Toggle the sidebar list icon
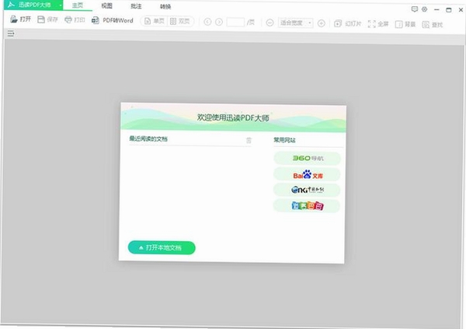Screen dimensions: 466x329 (11, 33)
